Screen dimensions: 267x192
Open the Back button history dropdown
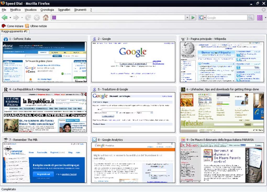[x=10, y=18]
